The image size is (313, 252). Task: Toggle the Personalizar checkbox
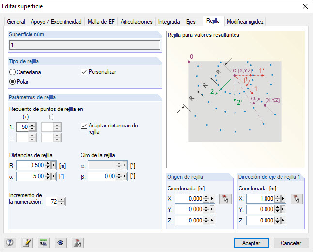tap(99, 72)
